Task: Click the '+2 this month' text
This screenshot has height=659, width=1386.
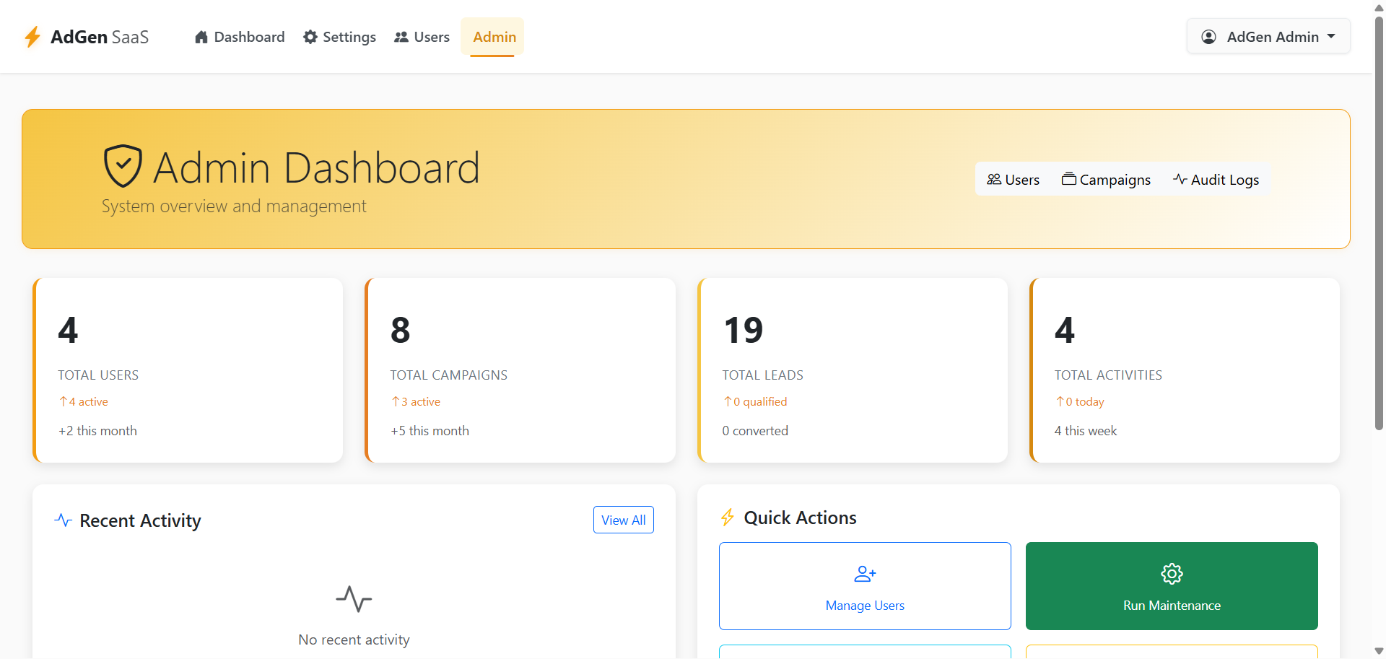Action: [x=97, y=431]
